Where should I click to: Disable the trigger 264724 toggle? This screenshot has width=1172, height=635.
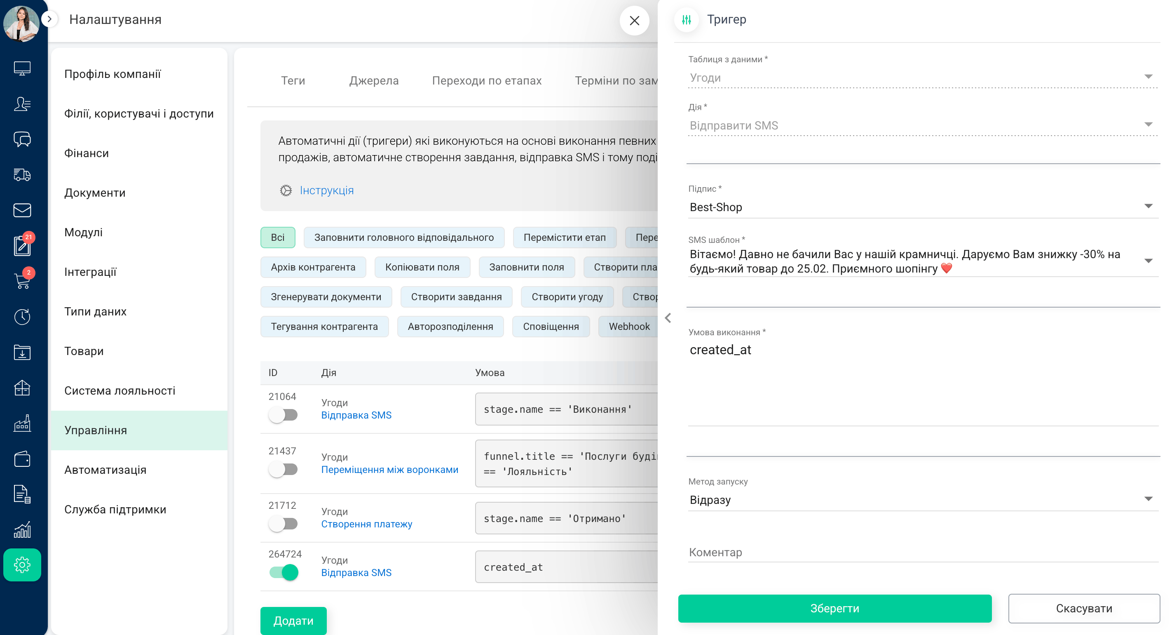tap(283, 572)
